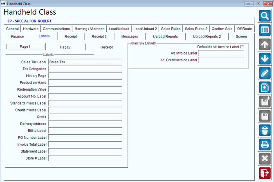Click the red exit door icon
This screenshot has width=274, height=182.
pyautogui.click(x=265, y=173)
